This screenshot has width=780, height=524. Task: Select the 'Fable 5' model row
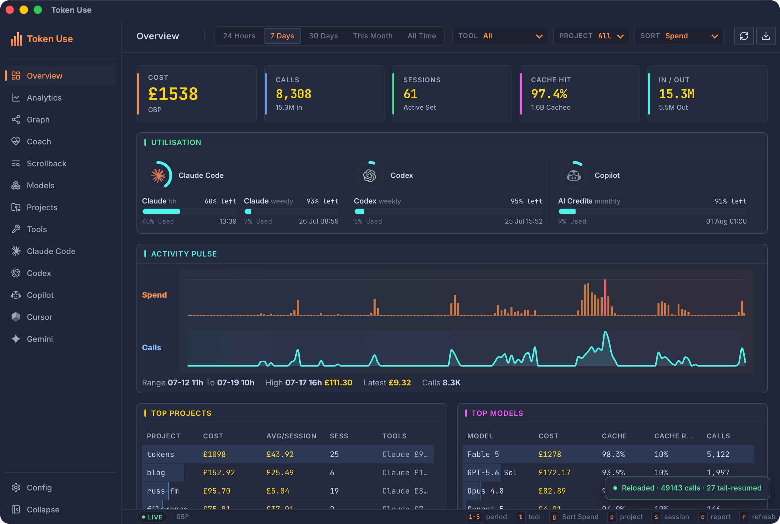tap(608, 454)
